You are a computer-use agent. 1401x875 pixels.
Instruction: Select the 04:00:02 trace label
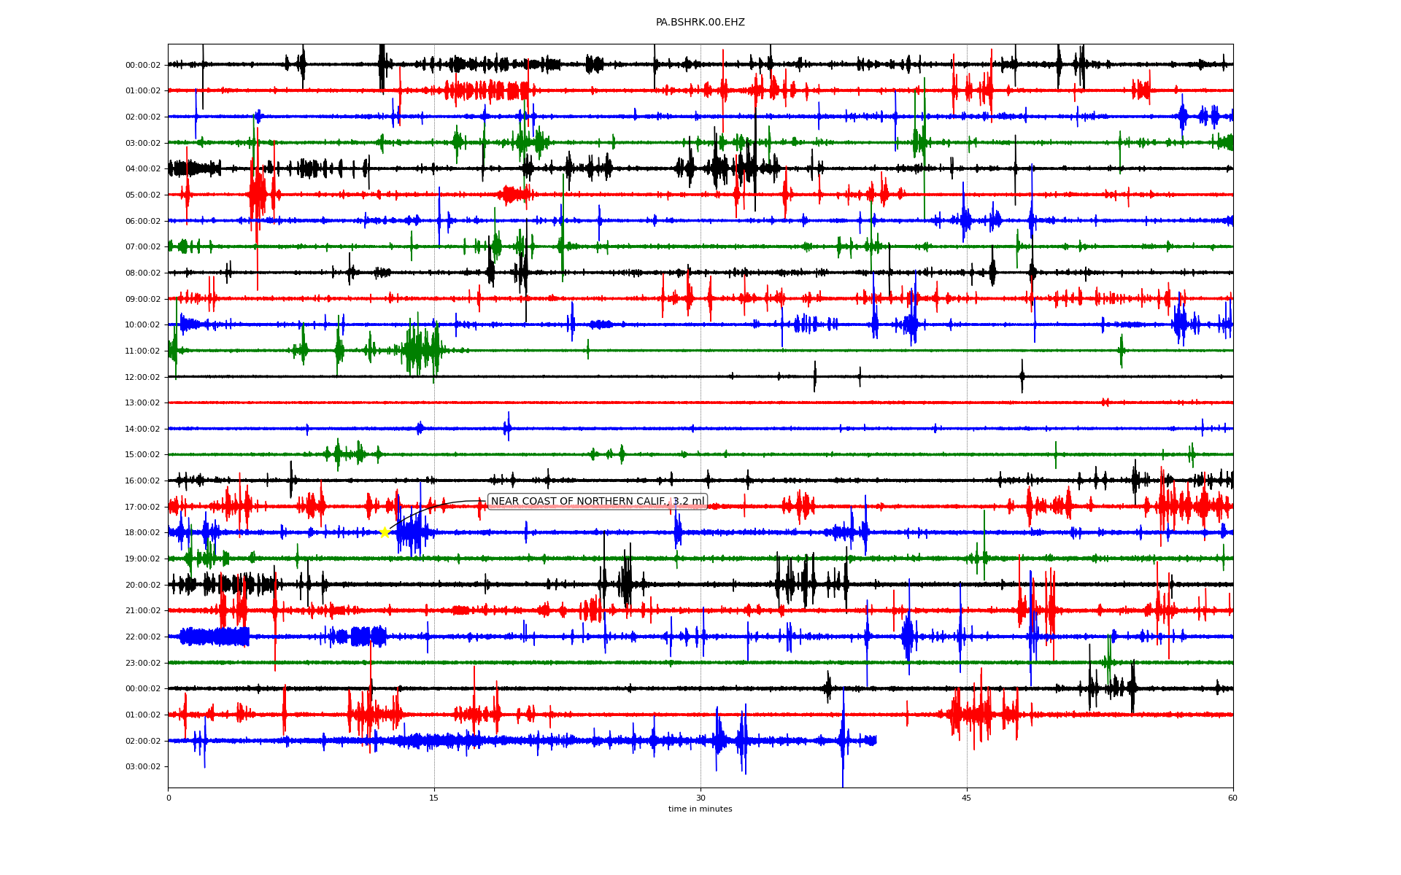(x=142, y=169)
